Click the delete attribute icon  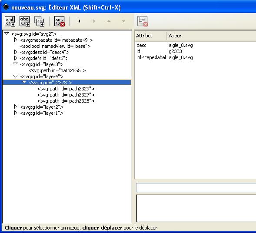click(143, 21)
